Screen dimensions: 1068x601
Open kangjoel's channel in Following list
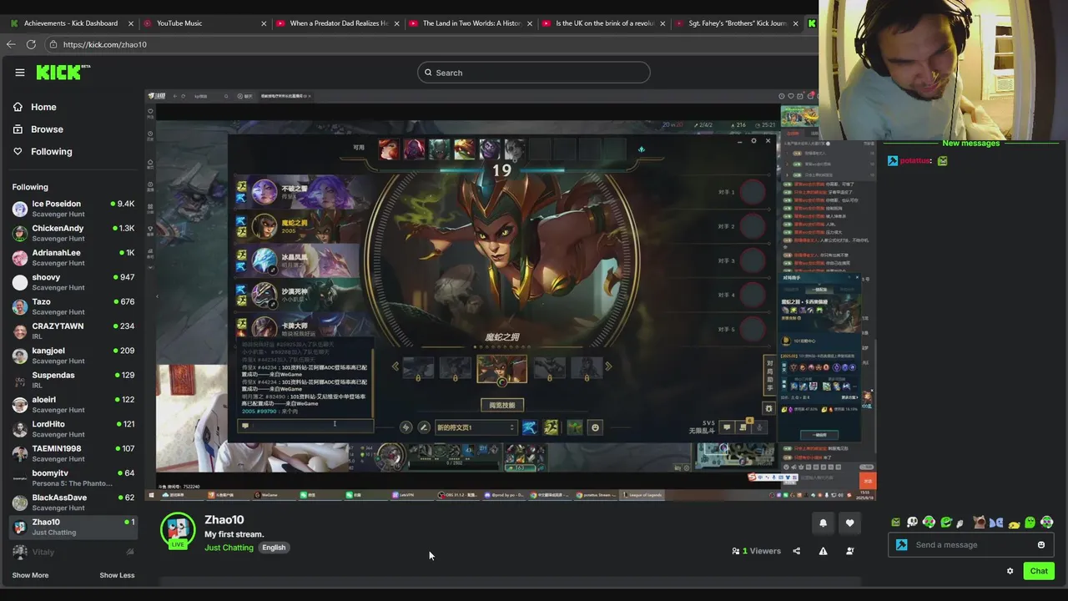coord(73,356)
